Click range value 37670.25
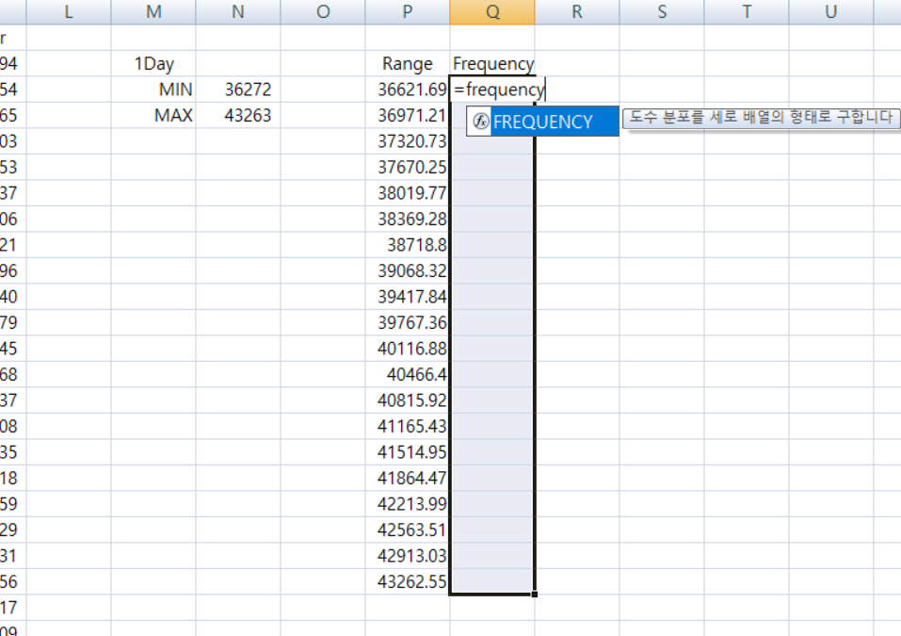Image resolution: width=901 pixels, height=636 pixels. (x=408, y=168)
